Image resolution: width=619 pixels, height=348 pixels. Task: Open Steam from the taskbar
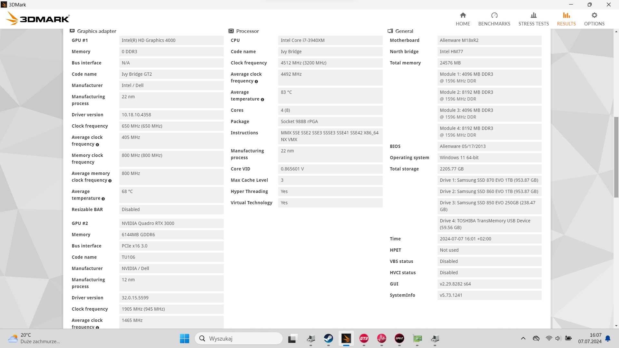(x=329, y=338)
